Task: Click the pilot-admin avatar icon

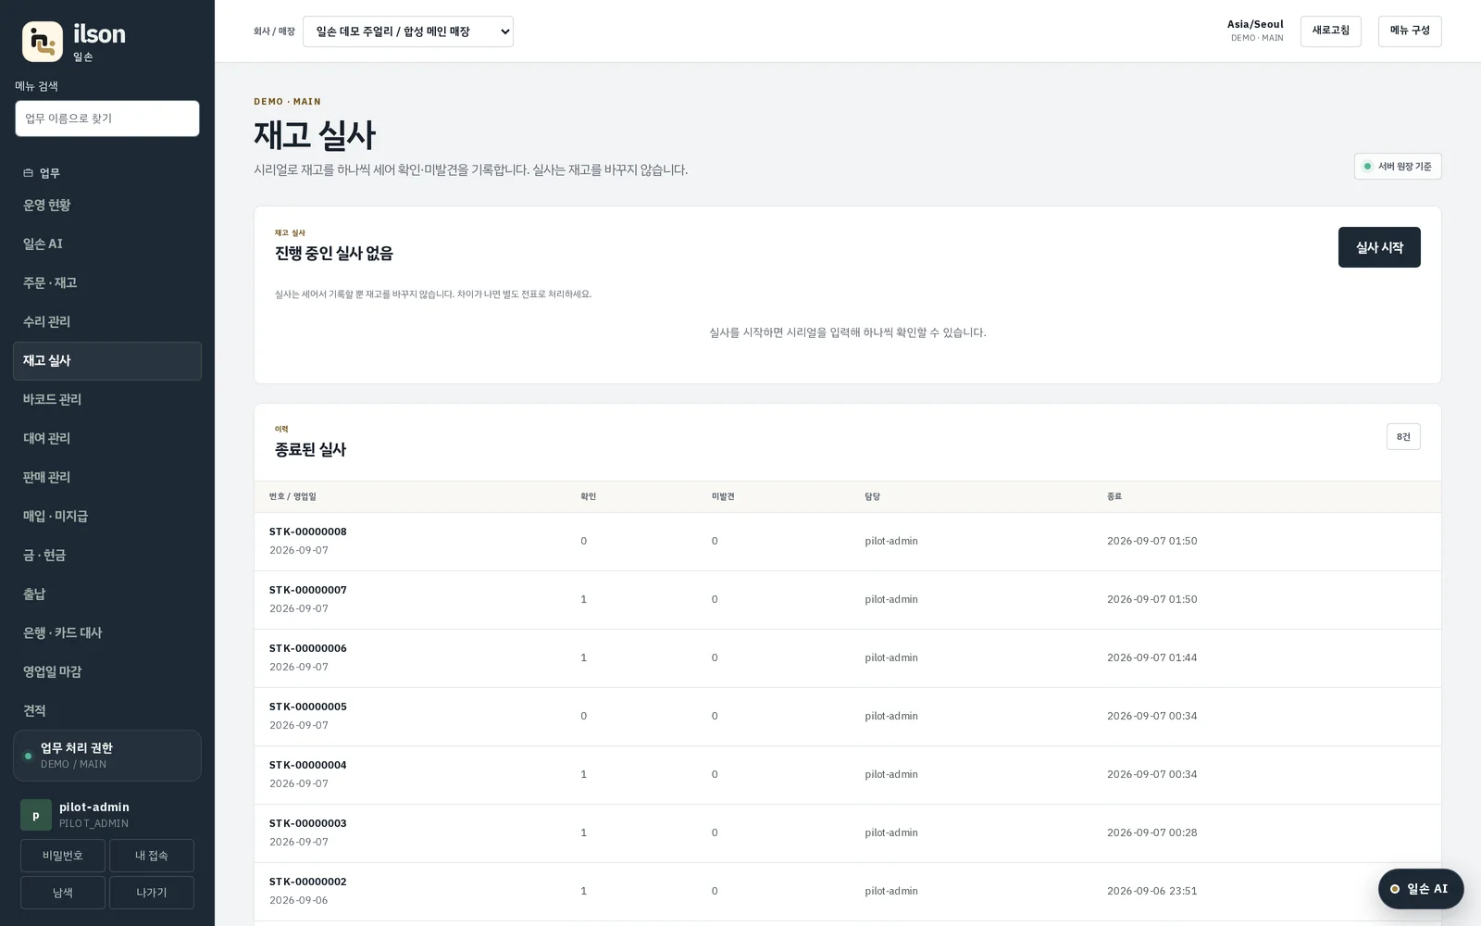Action: tap(36, 815)
